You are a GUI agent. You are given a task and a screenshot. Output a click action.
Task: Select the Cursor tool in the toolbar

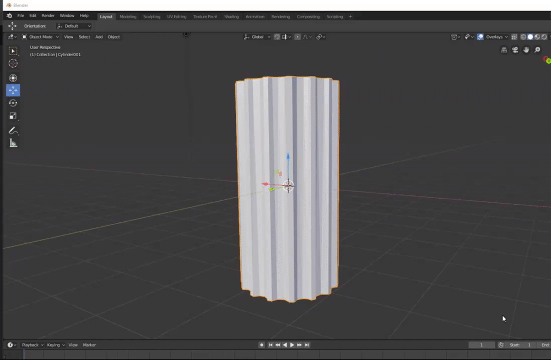tap(13, 63)
